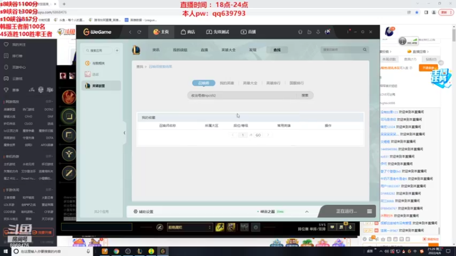Viewport: 456px width, 256px height.
Task: Click the emote wheel icon in LoL client
Action: (x=255, y=227)
